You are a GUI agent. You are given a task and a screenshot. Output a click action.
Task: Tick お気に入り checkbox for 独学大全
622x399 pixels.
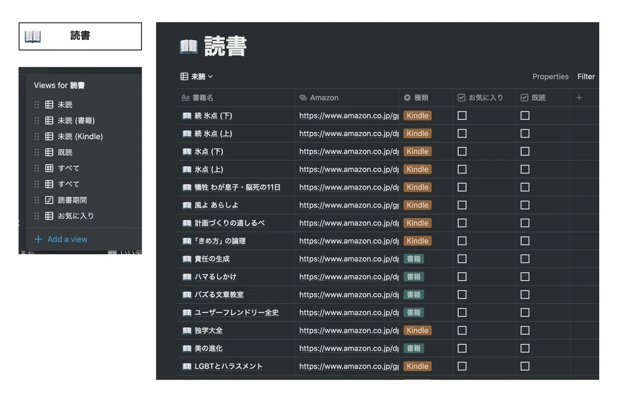point(462,330)
